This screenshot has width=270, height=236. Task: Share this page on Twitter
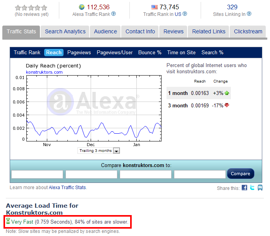[x=252, y=188]
